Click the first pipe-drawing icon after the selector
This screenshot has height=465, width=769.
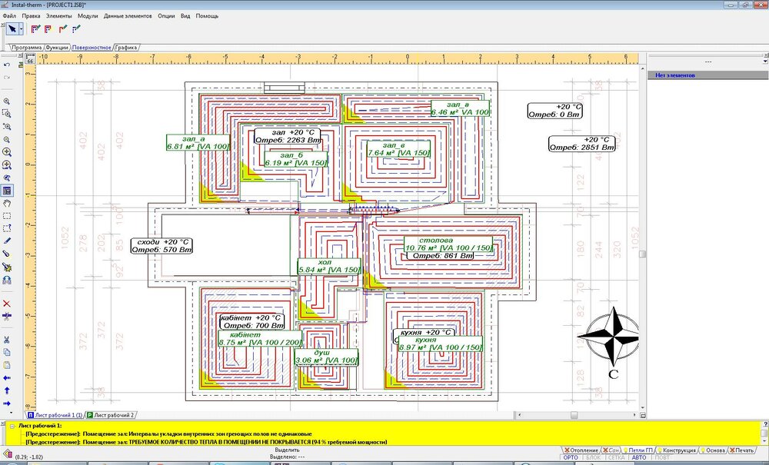35,28
